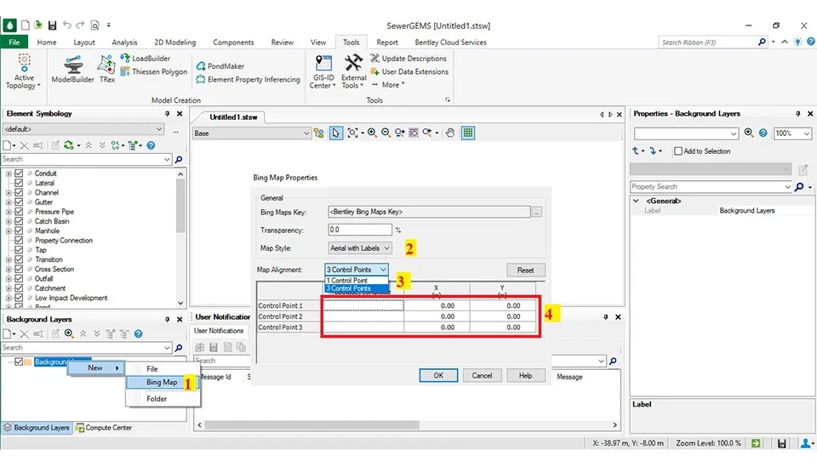Open PondMaker in Model Creation
This screenshot has width=817, height=466.
[x=225, y=65]
